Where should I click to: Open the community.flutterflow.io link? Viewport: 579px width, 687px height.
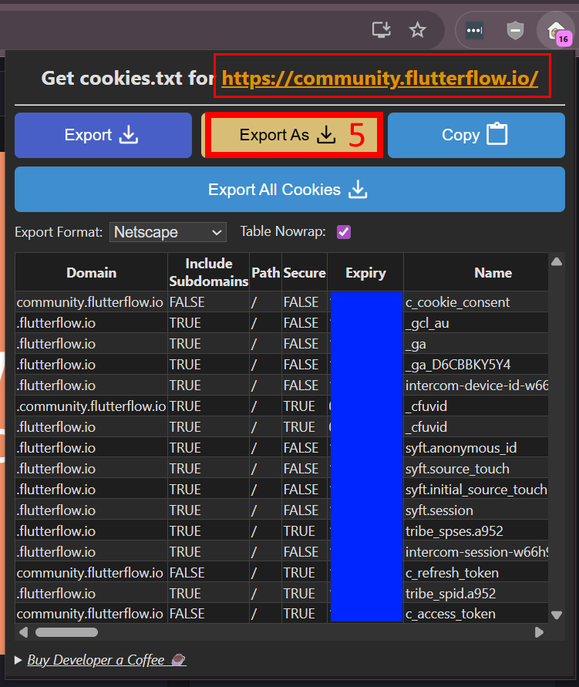tap(380, 78)
